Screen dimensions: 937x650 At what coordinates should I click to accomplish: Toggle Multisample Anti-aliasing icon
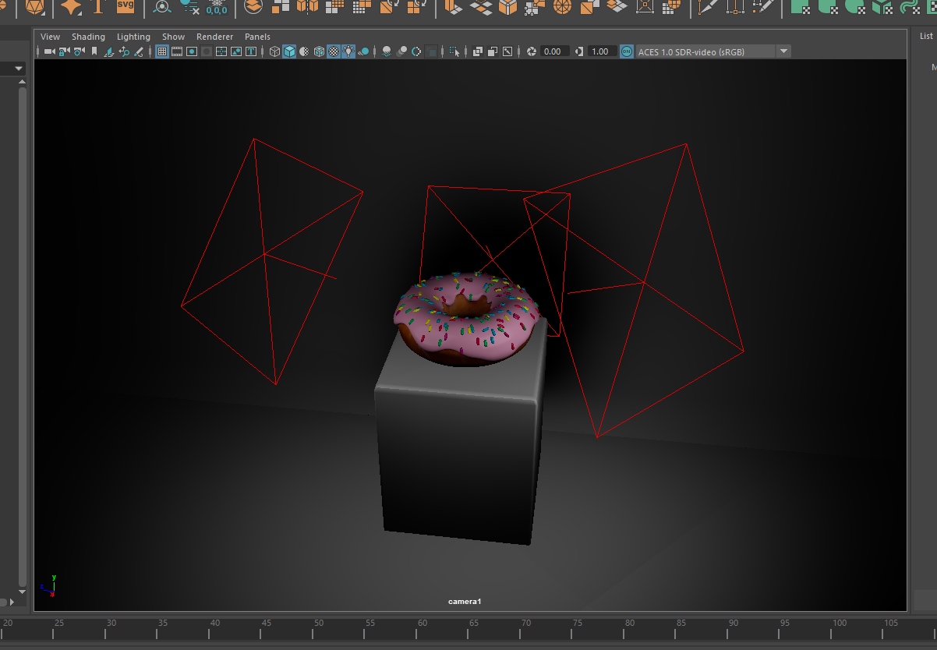(417, 51)
